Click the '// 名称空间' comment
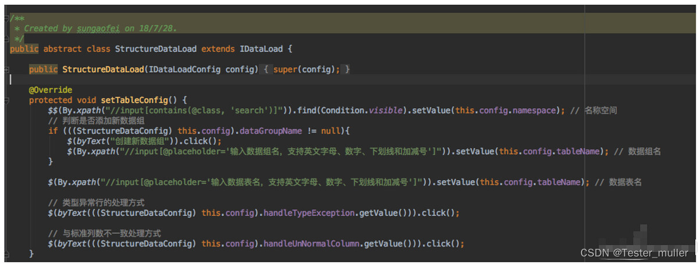The height and width of the screenshot is (264, 698). point(593,110)
